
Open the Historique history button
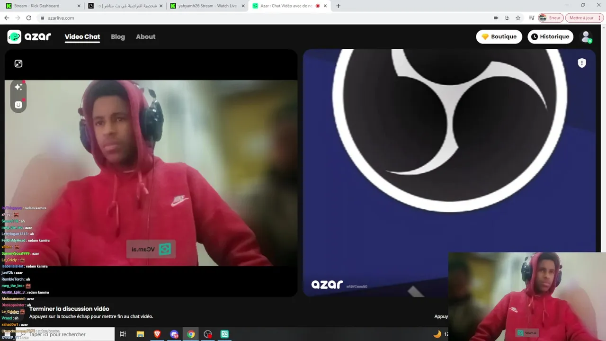551,36
